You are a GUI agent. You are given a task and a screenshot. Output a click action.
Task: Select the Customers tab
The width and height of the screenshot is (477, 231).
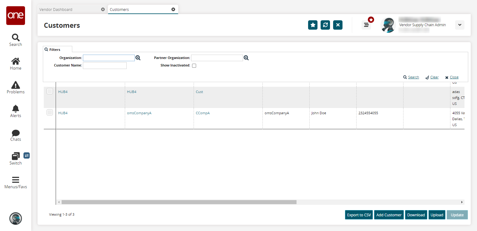tap(119, 9)
